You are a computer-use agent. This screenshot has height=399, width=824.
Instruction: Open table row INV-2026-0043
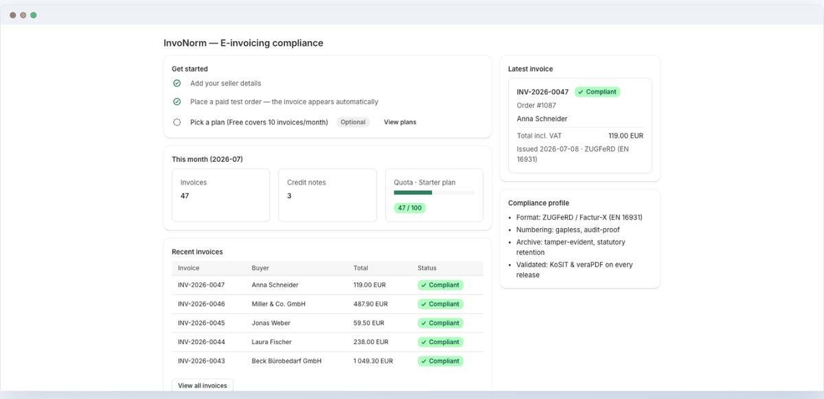(x=328, y=361)
